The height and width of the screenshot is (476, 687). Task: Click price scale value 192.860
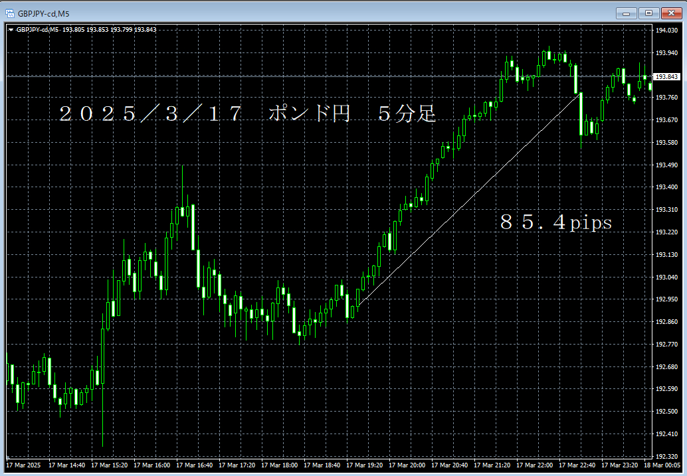(666, 321)
